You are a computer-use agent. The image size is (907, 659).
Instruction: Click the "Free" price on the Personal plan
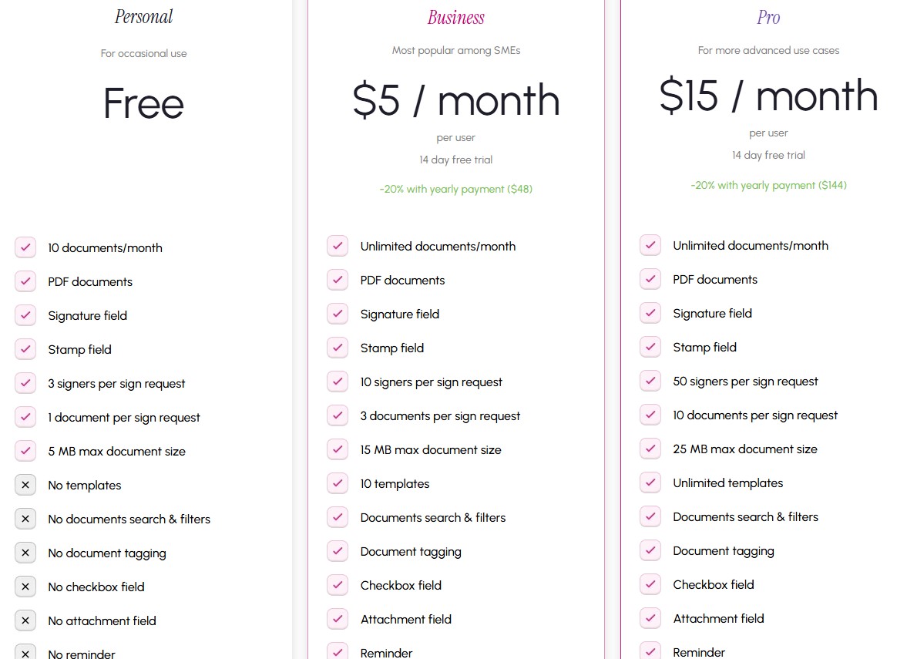[144, 104]
